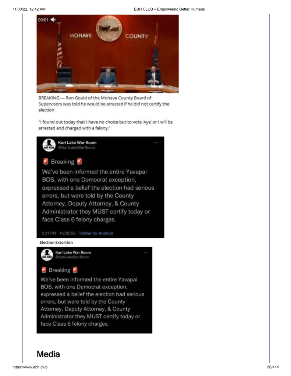Screen dimensions: 291x376
Task: Click the Media section heading
Action: [x=48, y=354]
